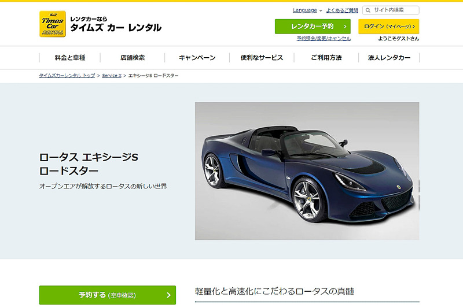Open the Language dropdown

pyautogui.click(x=307, y=10)
